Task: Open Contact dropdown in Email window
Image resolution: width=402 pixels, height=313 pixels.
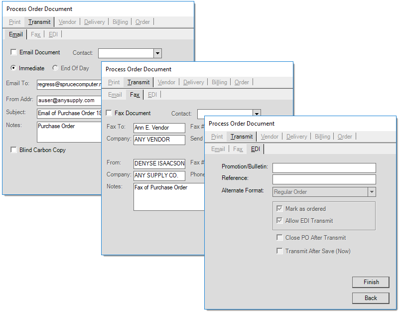Action: [158, 53]
